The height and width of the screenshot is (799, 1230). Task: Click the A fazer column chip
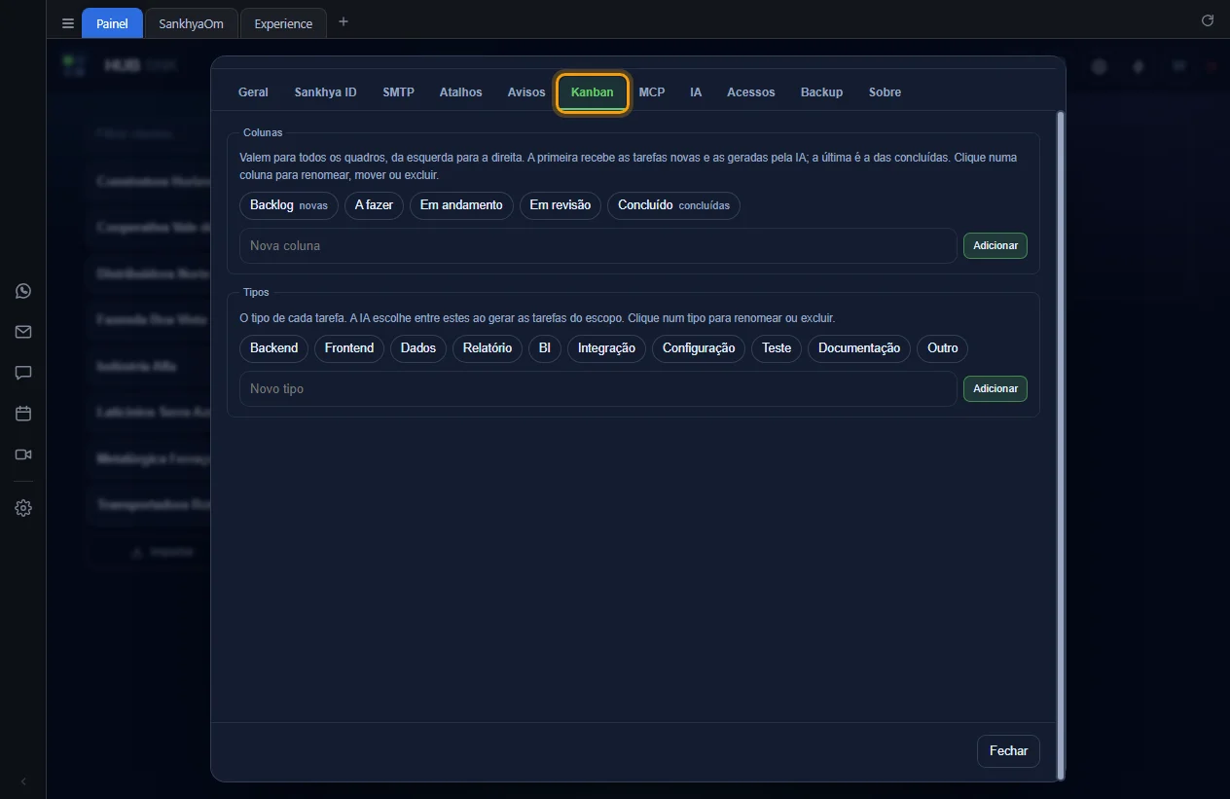coord(374,205)
